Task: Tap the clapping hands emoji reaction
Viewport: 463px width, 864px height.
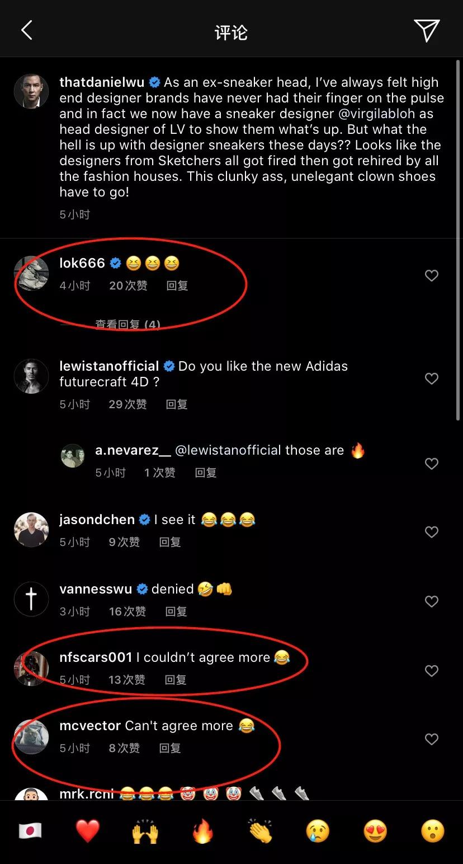Action: click(x=261, y=831)
